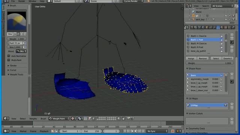This screenshot has width=240, height=135.
Task: Open the viewport shading dropdown
Action: click(x=73, y=118)
